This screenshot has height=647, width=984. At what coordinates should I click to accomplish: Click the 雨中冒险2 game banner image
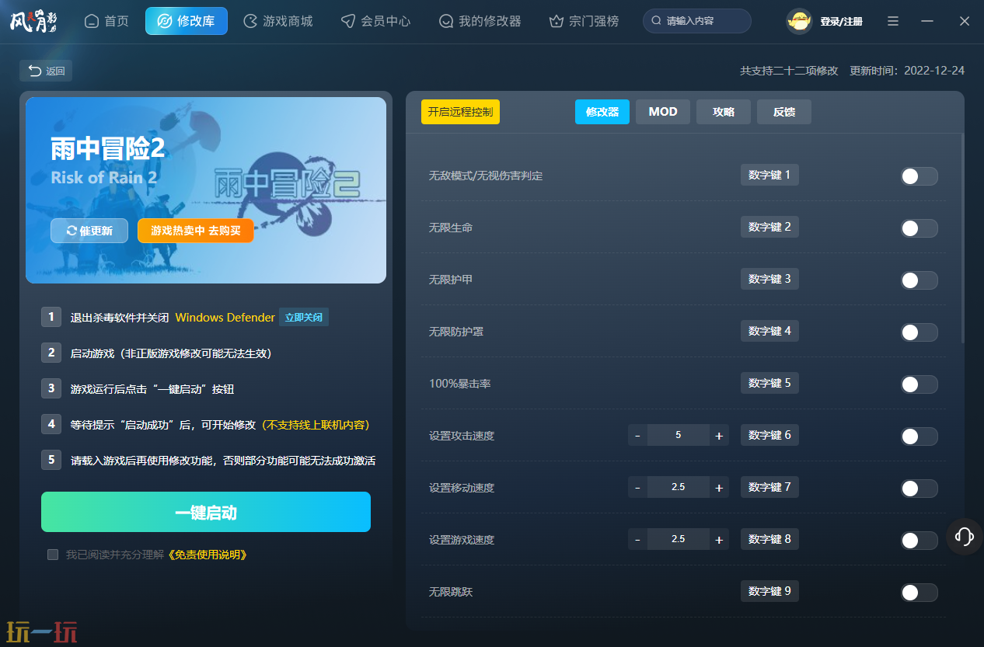(206, 190)
